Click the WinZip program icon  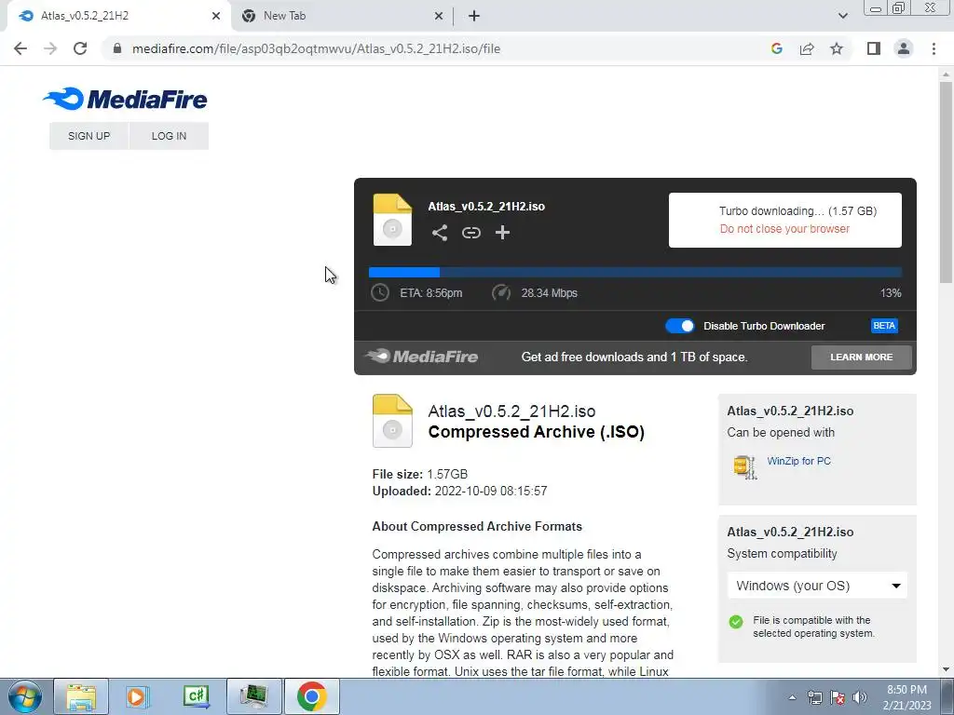coord(744,467)
